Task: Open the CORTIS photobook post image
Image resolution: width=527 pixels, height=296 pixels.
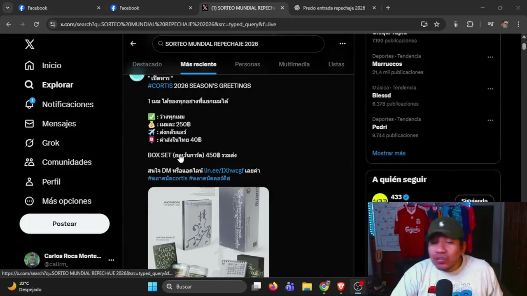Action: 208,232
